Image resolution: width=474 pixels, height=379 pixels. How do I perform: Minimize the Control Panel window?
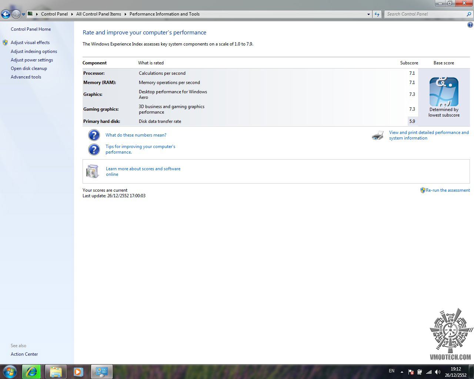pyautogui.click(x=440, y=3)
